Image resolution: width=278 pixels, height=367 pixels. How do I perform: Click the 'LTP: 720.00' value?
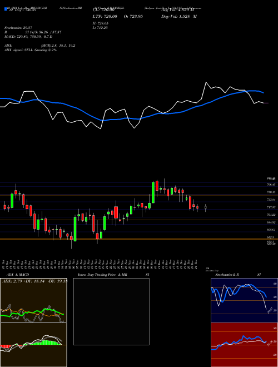coord(105,17)
